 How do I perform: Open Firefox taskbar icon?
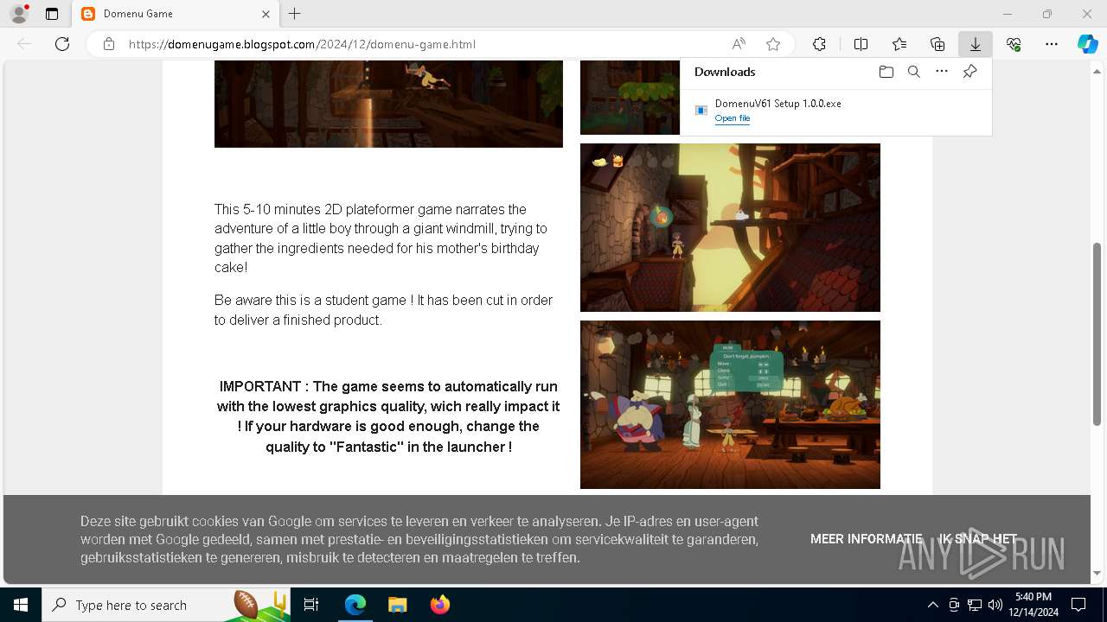tap(439, 605)
